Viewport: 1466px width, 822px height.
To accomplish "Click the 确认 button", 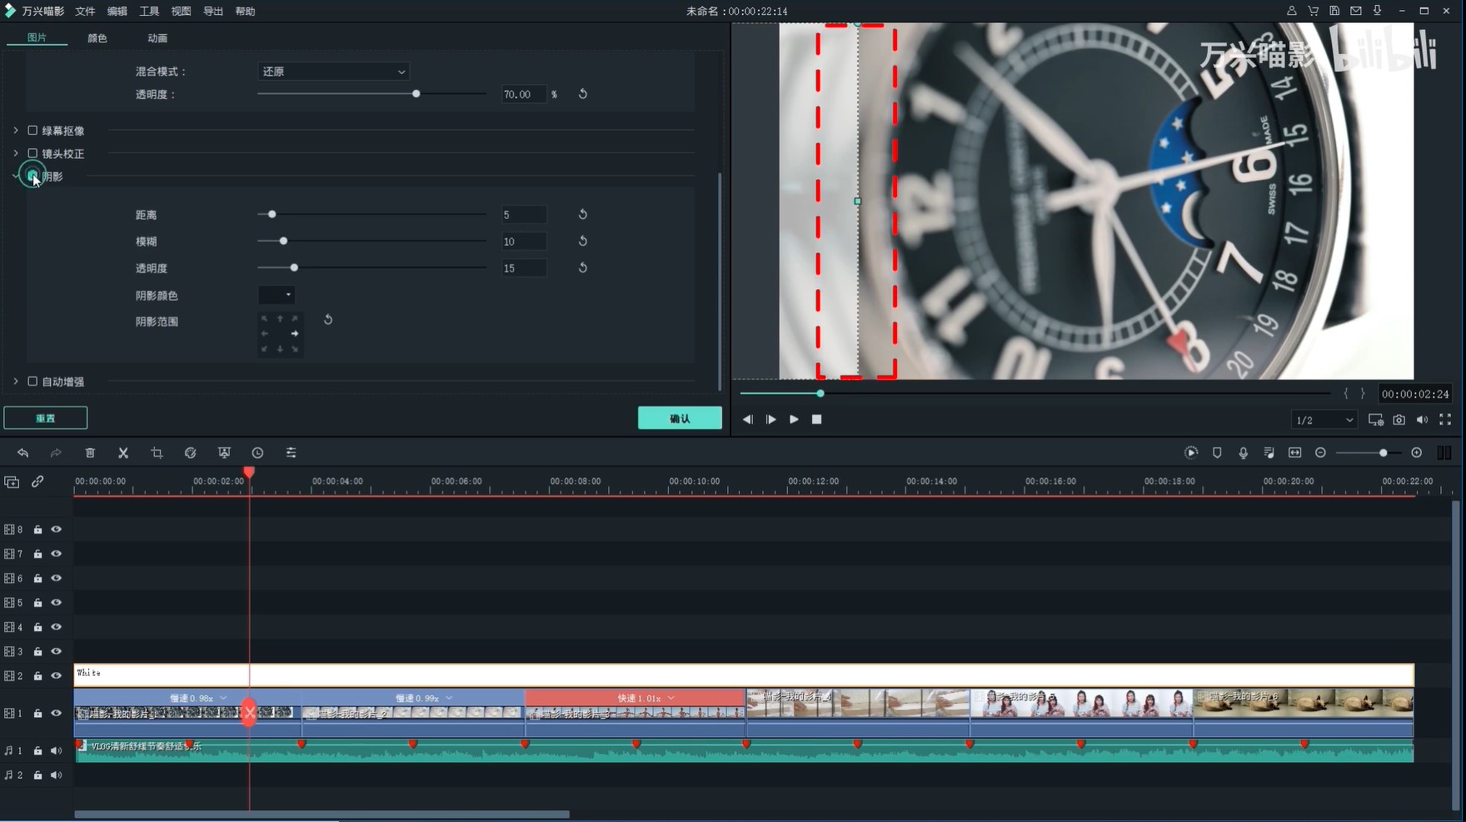I will 680,418.
